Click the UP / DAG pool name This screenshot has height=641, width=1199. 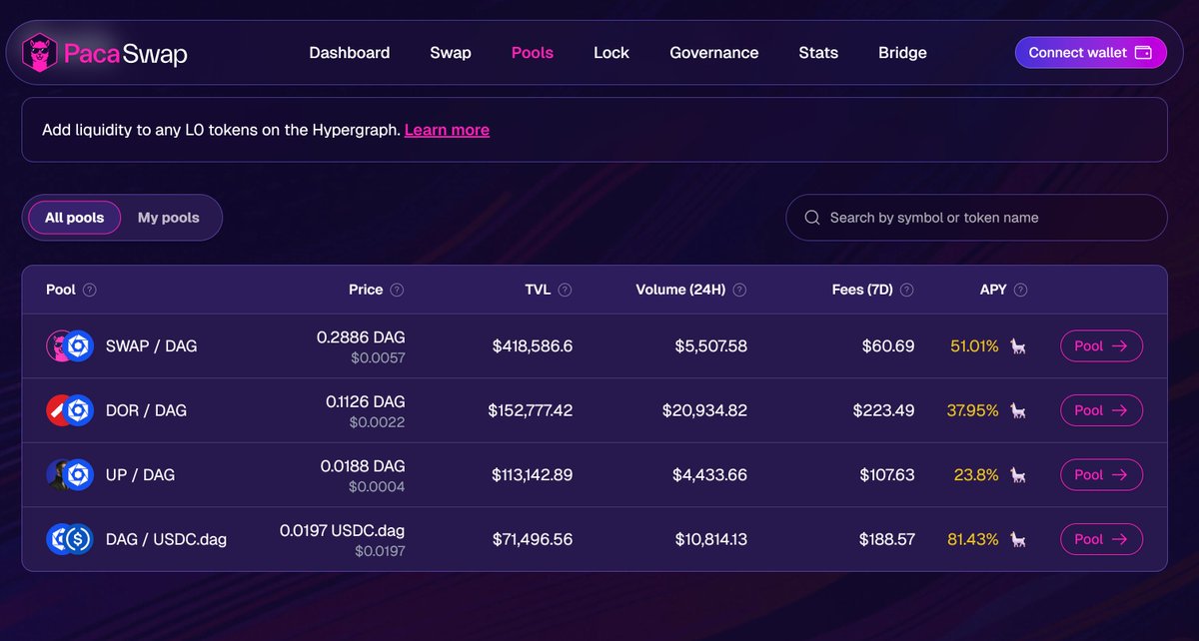(140, 474)
